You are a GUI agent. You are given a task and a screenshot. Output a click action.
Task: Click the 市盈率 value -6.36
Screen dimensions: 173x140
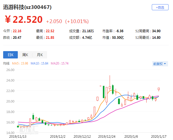pyautogui.click(x=119, y=31)
